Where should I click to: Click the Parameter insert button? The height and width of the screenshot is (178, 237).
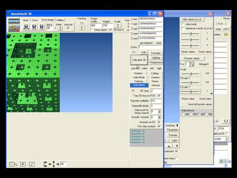coord(172,130)
